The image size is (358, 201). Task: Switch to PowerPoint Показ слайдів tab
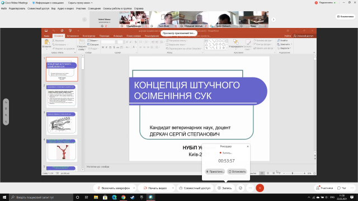click(x=134, y=36)
